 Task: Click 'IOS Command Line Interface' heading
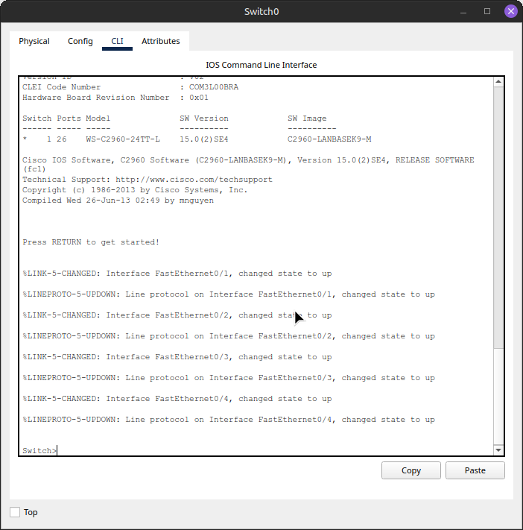261,65
